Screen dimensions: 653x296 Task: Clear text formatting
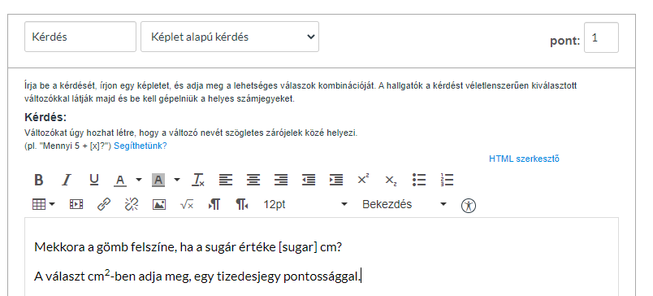pos(198,180)
